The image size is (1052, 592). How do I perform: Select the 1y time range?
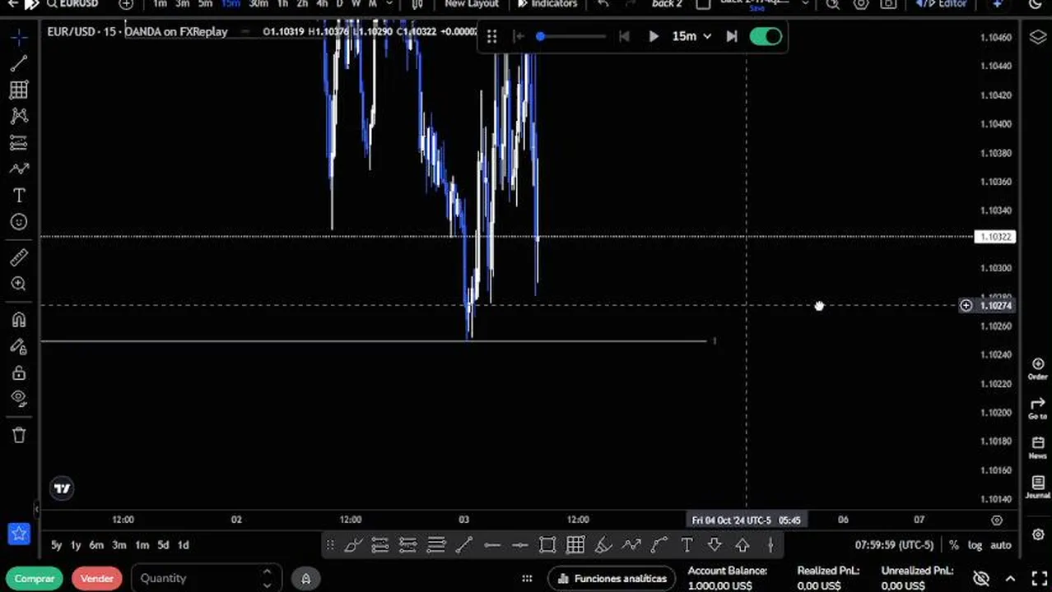click(x=76, y=545)
